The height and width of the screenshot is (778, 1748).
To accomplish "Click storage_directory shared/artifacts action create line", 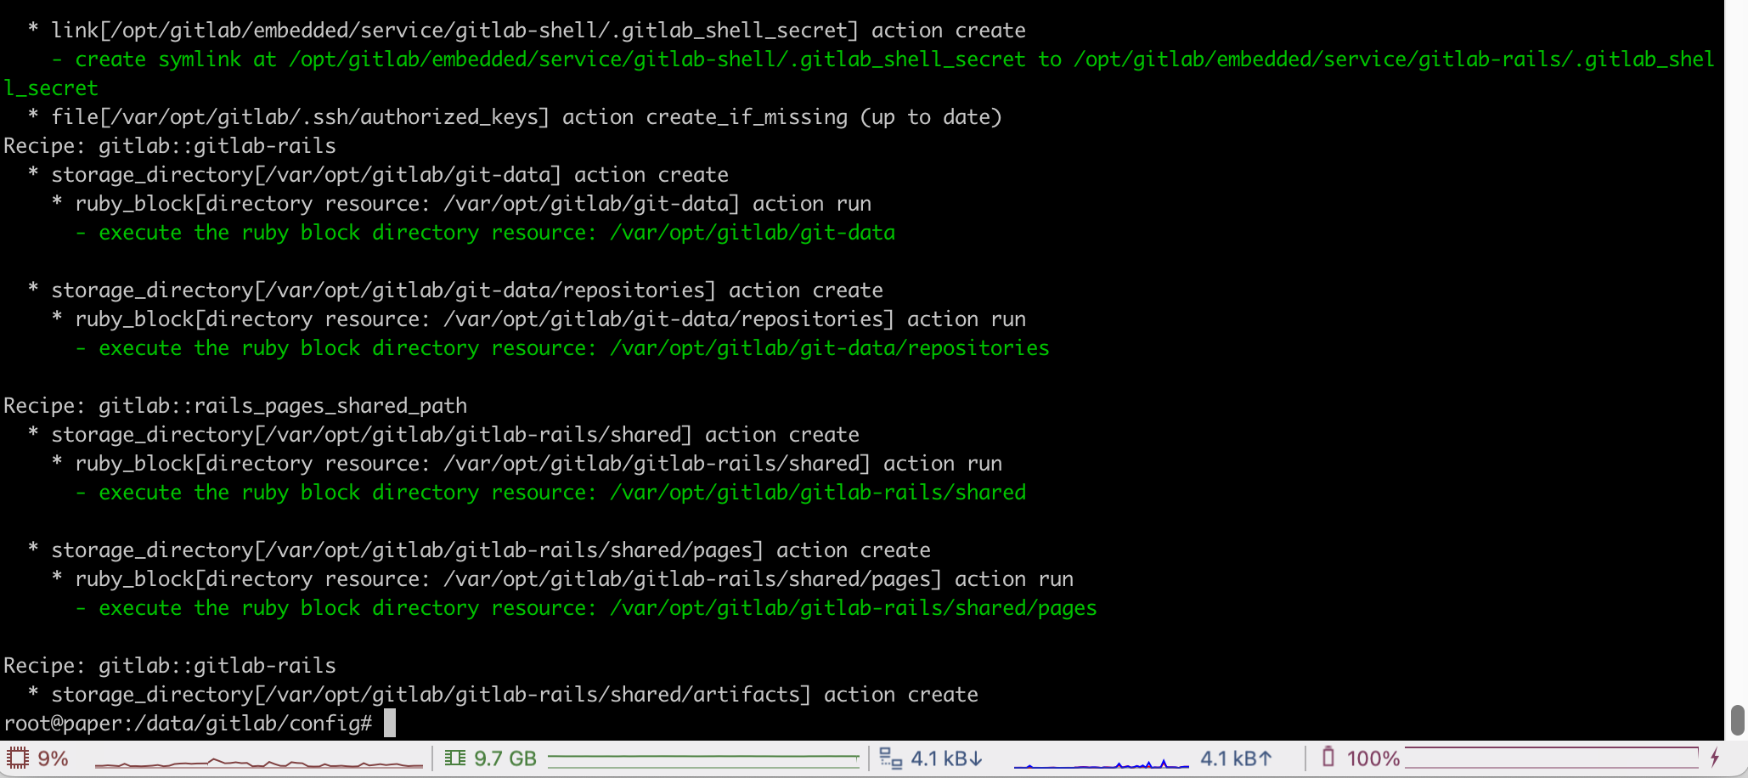I will tap(503, 695).
